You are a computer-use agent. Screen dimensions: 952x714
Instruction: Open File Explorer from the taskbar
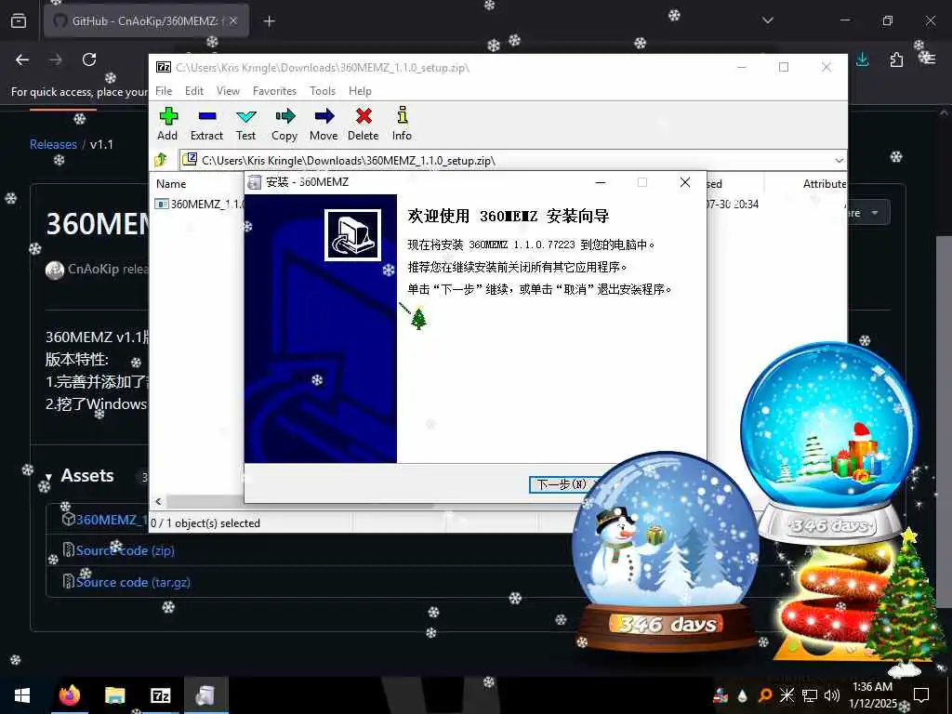(114, 695)
